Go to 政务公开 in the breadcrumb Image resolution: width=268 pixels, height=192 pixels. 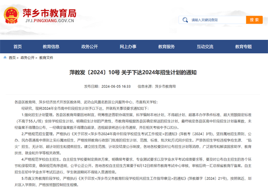[x=28, y=58]
